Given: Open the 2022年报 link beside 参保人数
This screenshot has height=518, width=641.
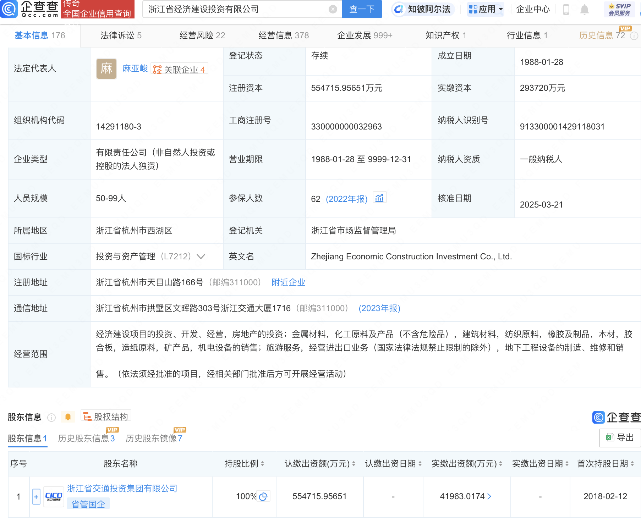Looking at the screenshot, I should click(x=346, y=199).
